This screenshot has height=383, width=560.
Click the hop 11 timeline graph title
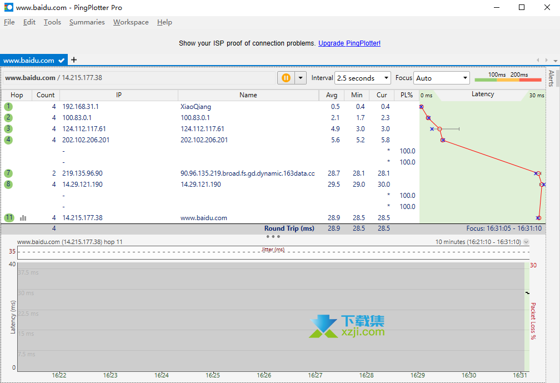click(x=69, y=242)
